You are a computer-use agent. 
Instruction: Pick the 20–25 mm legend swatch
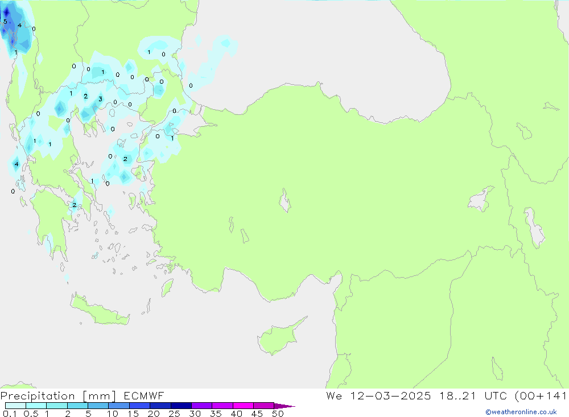160,406
